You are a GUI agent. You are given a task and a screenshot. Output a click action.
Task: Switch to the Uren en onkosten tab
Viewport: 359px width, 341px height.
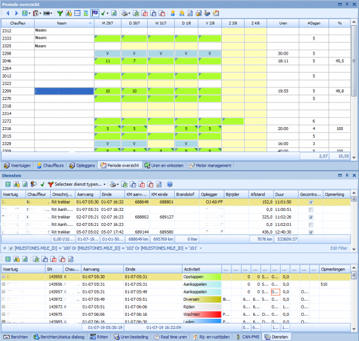tap(164, 165)
